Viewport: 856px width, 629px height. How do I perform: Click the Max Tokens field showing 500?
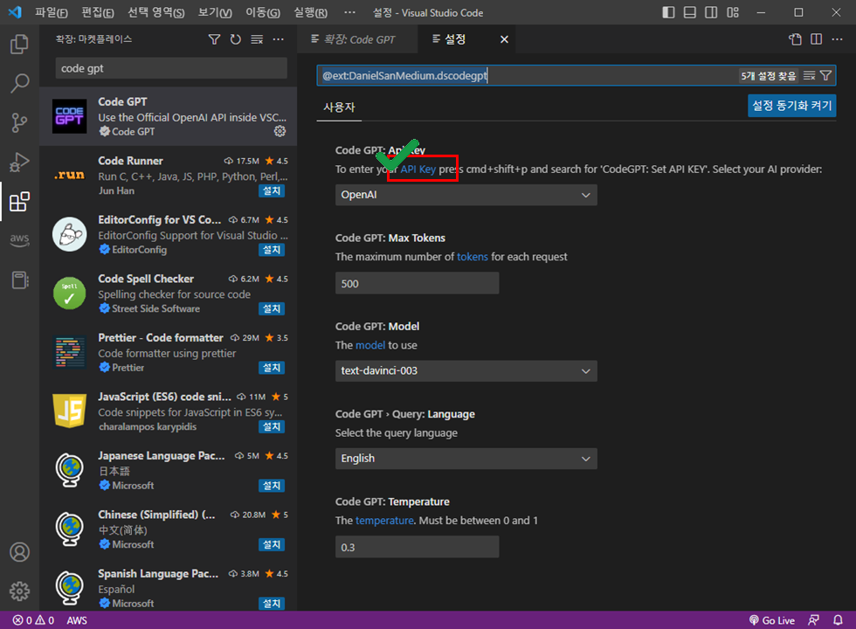pyautogui.click(x=418, y=283)
